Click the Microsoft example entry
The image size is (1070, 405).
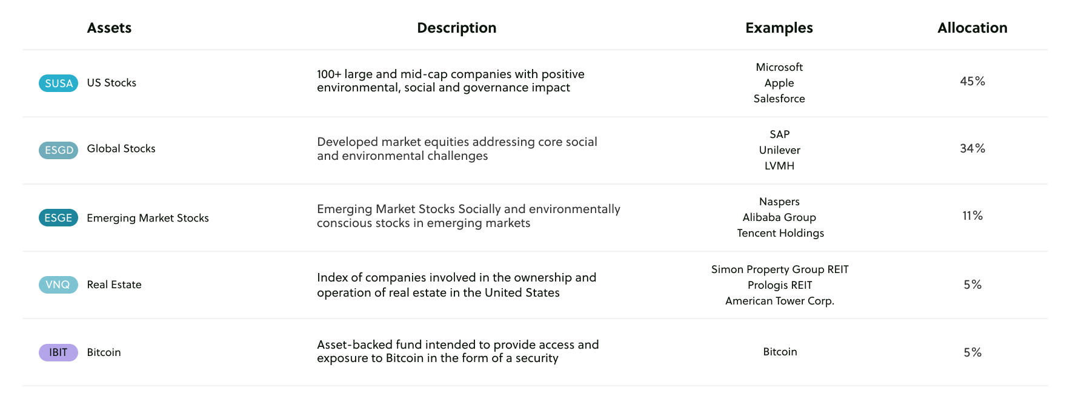[779, 67]
